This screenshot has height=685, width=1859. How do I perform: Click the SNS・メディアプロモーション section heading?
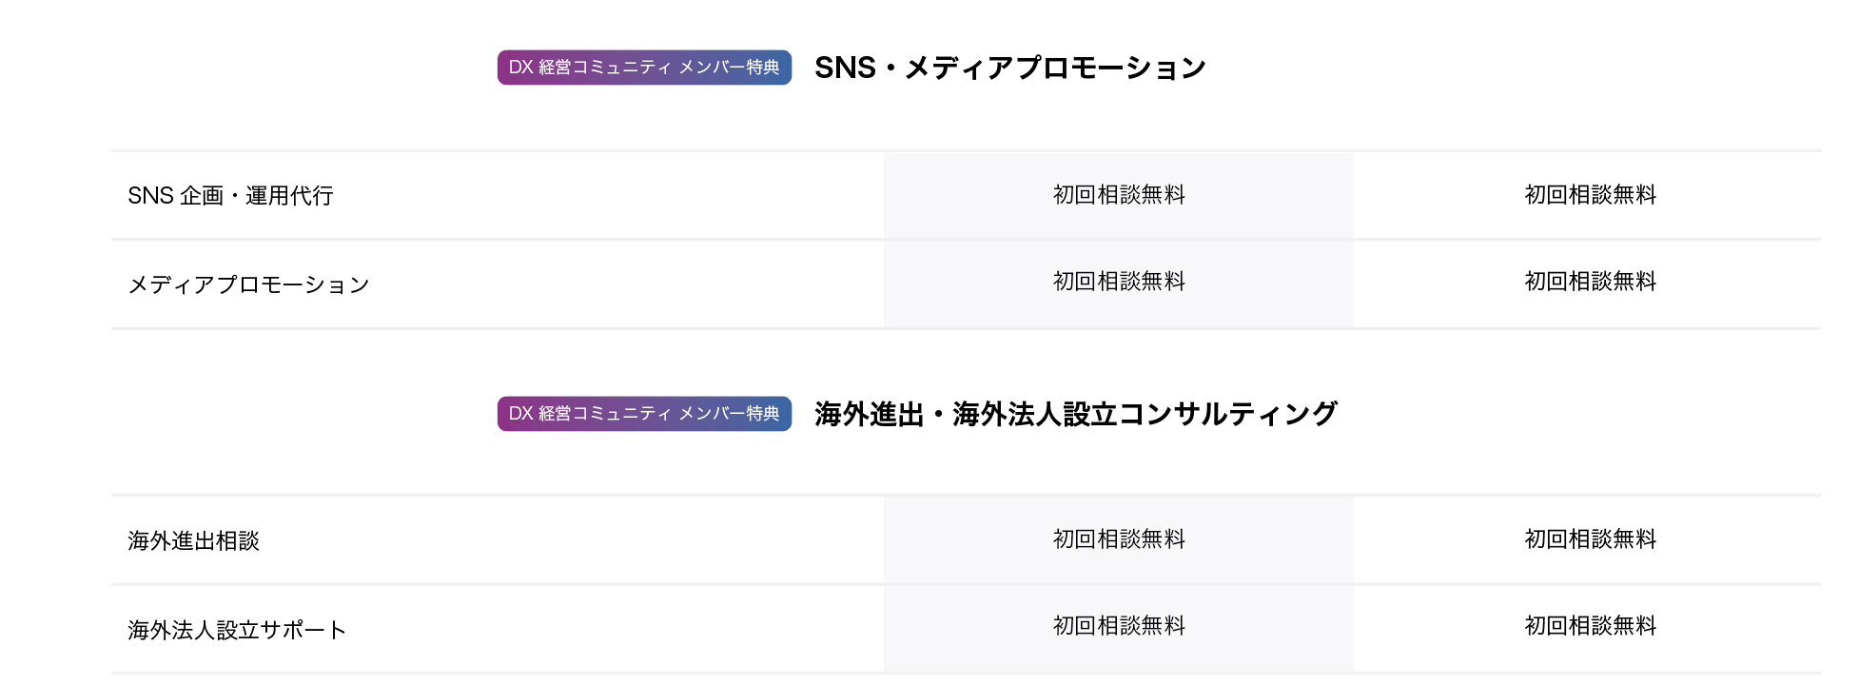point(1010,68)
